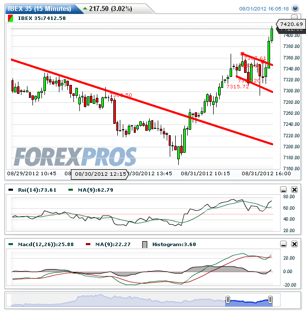Click the -20.00 level on the MACD axis
306x313 pixels.
(x=290, y=285)
